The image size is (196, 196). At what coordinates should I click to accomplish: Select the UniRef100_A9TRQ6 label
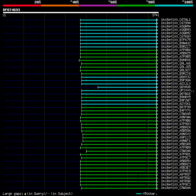click(176, 181)
